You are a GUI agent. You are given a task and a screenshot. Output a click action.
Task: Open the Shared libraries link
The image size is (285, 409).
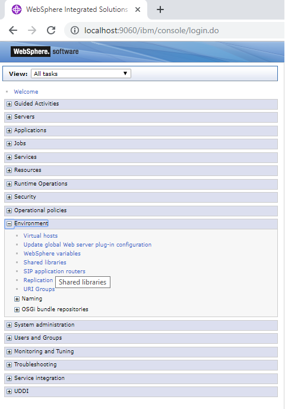45,262
